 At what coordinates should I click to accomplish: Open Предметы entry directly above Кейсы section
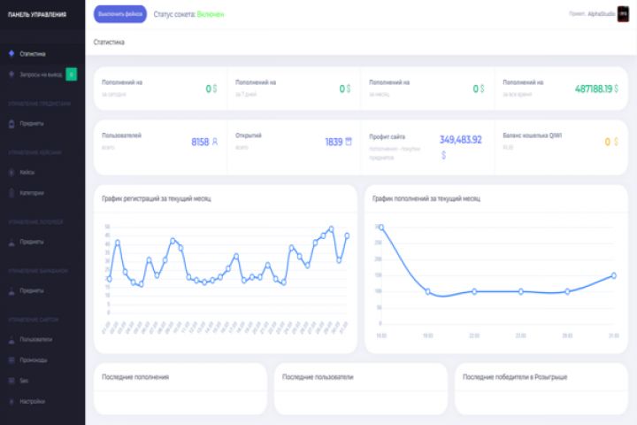pos(42,123)
